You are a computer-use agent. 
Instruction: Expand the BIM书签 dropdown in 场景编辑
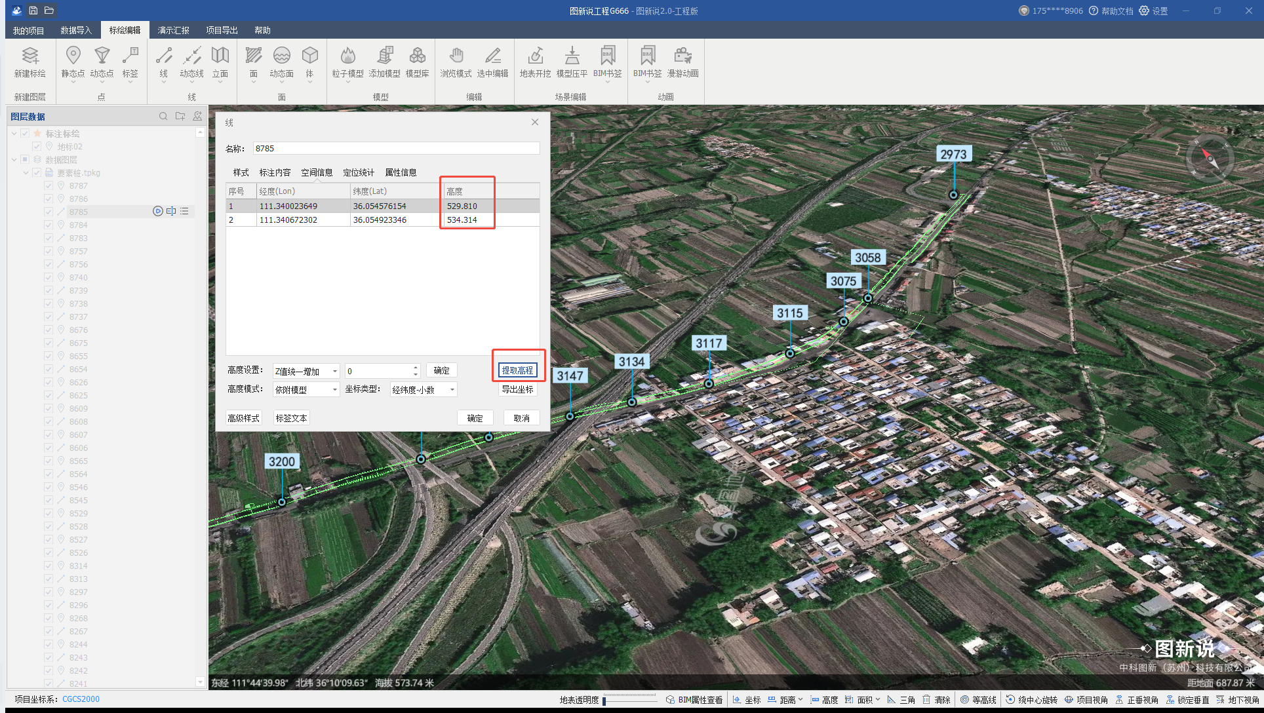coord(608,83)
